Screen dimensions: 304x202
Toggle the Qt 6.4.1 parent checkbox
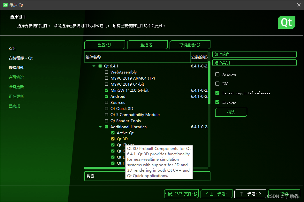pyautogui.click(x=100, y=66)
